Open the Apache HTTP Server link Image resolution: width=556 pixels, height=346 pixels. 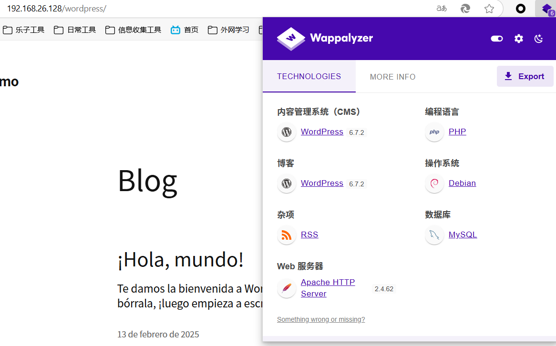point(328,288)
